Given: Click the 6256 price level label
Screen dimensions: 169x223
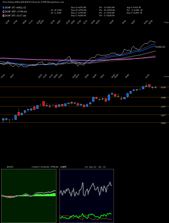Looking at the screenshot, I should [163, 88].
